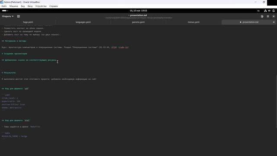The image size is (277, 156).
Task: Click the VirtualBox title bar app icon
Action: tap(2, 2)
